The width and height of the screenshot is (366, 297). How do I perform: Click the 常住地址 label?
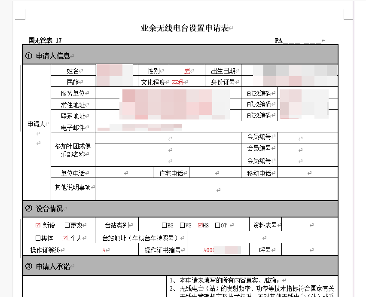(x=73, y=105)
